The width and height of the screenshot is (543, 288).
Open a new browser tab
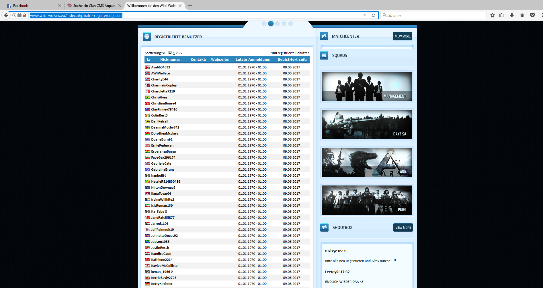(x=190, y=6)
